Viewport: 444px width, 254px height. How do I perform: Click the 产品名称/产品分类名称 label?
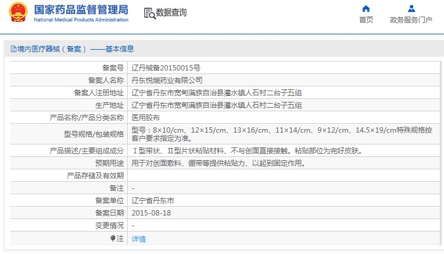pyautogui.click(x=87, y=118)
